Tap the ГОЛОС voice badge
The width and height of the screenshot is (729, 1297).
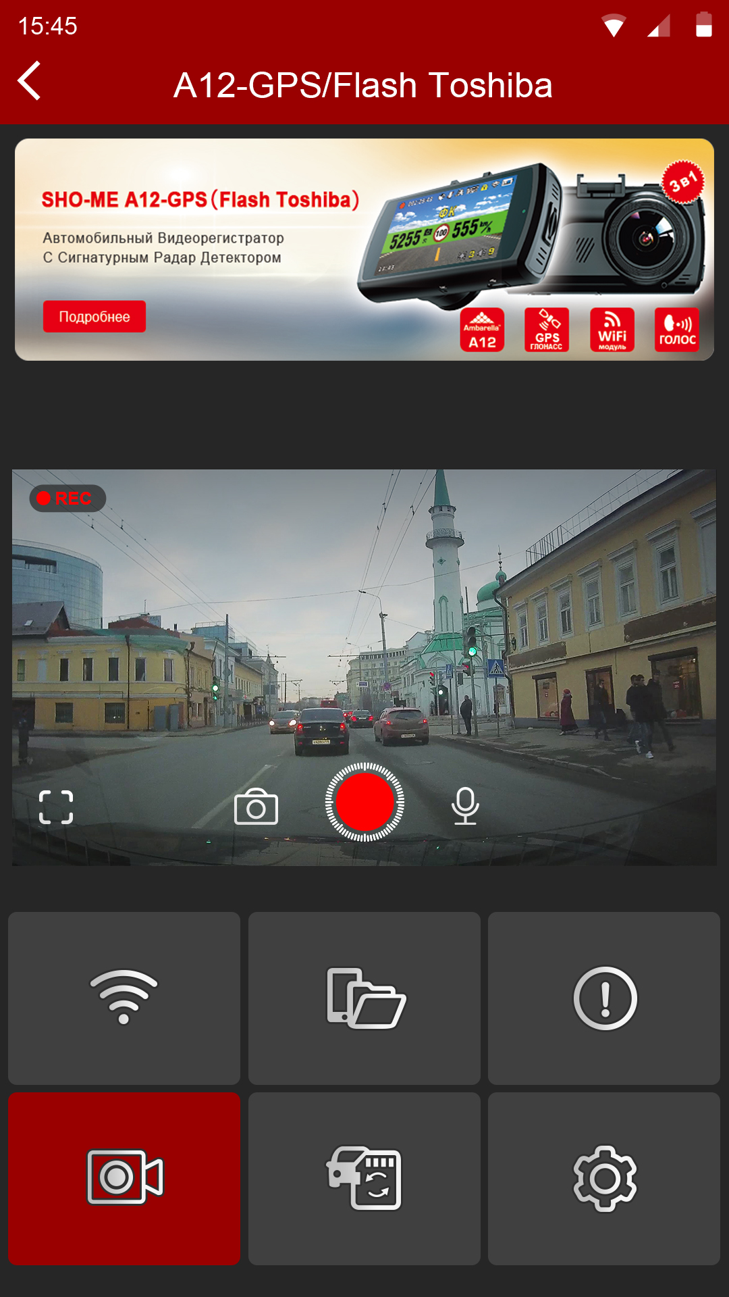click(676, 330)
